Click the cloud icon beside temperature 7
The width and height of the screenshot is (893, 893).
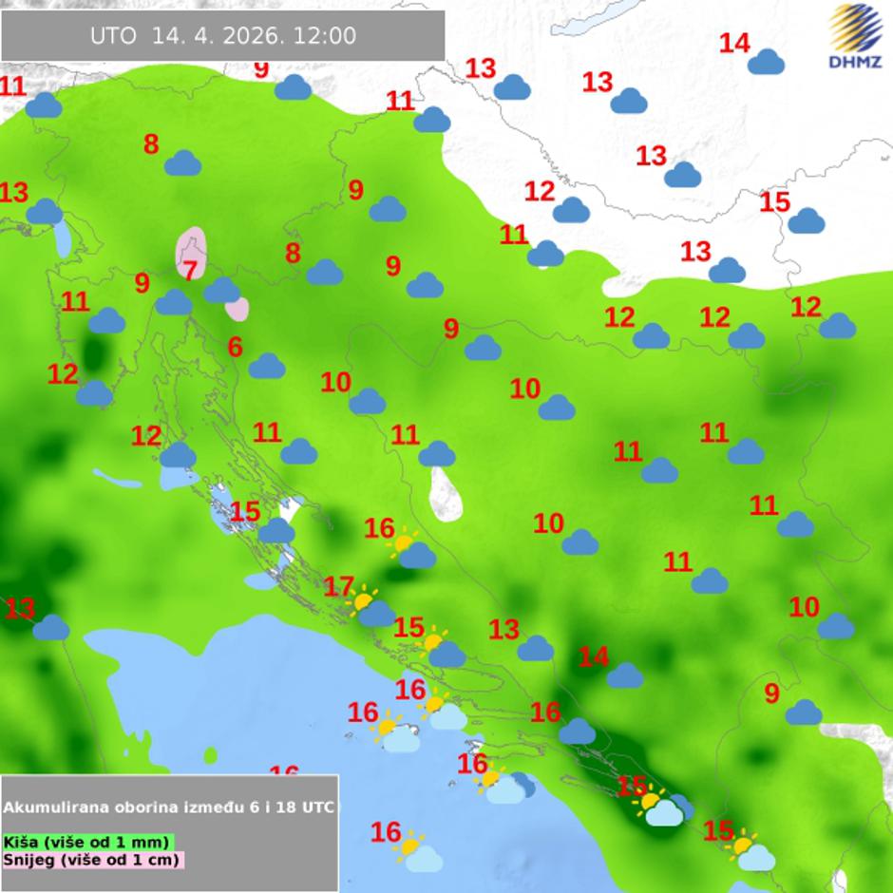click(222, 290)
